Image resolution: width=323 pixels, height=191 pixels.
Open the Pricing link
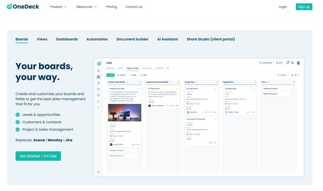[111, 7]
